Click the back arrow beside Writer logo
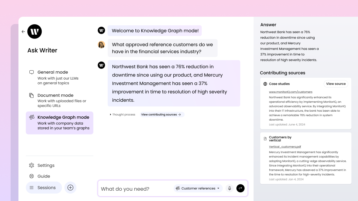The width and height of the screenshot is (358, 201). pyautogui.click(x=23, y=32)
